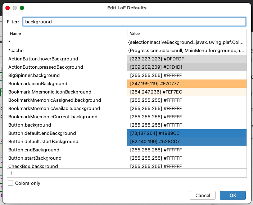Select the Bookmark.iconBackground orange color value
This screenshot has height=205, width=253.
[x=187, y=84]
